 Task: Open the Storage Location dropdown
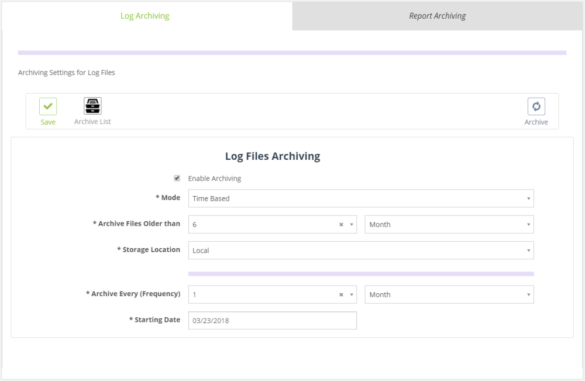361,250
